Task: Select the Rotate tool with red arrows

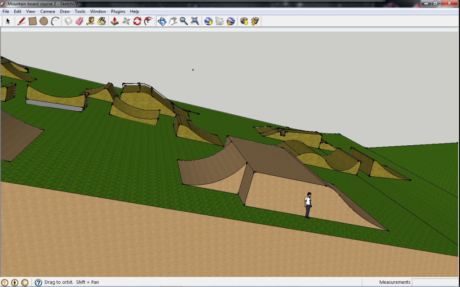Action: click(x=137, y=21)
